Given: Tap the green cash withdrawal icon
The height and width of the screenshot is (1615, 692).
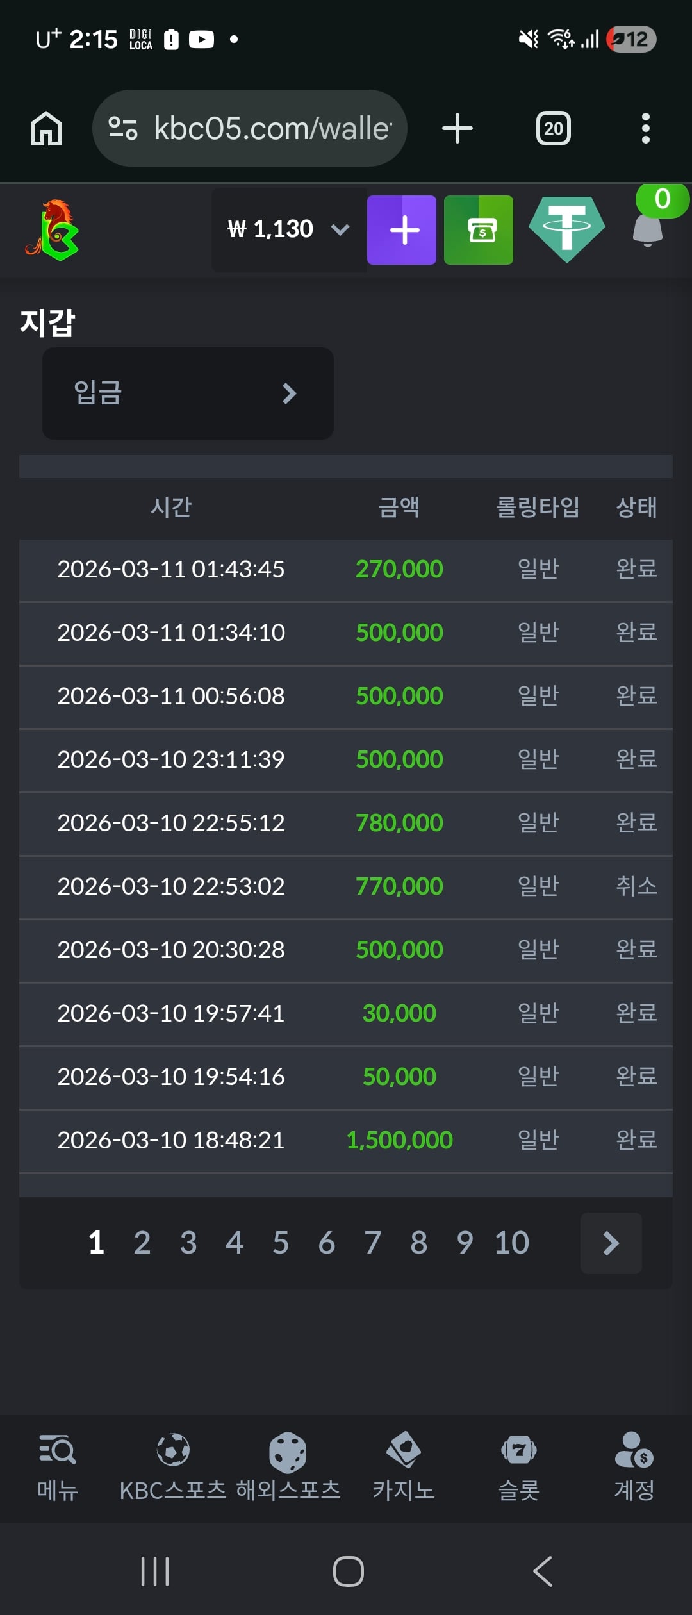Looking at the screenshot, I should 479,230.
